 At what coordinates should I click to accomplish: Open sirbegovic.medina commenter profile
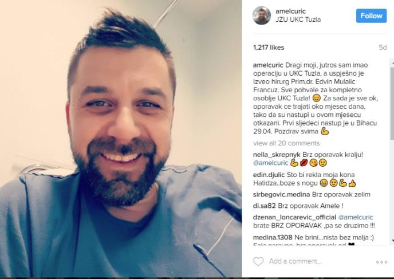281,195
